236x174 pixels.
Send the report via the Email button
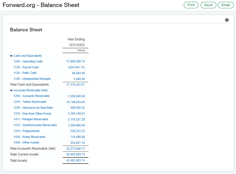pos(226,5)
